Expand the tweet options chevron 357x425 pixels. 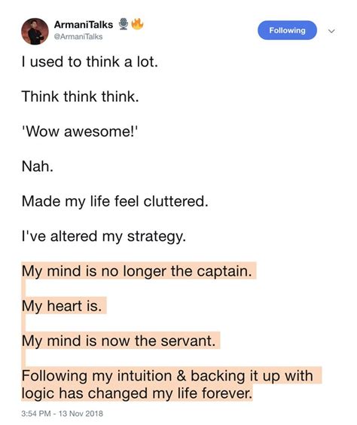pyautogui.click(x=331, y=31)
